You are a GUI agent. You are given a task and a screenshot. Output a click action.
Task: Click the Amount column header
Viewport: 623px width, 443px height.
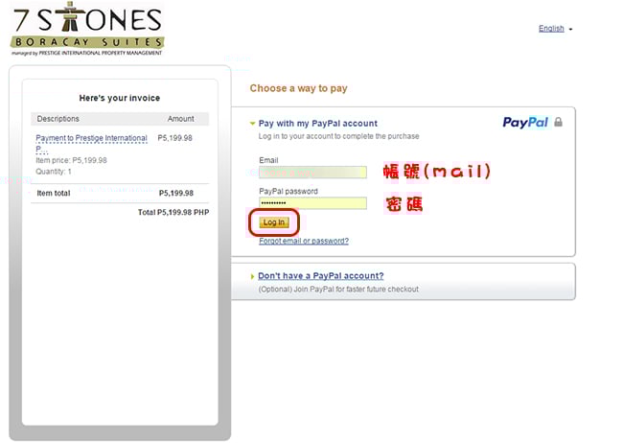(180, 119)
